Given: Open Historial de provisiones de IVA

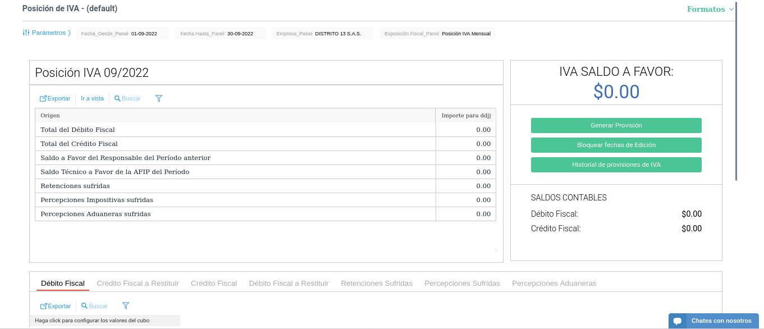Looking at the screenshot, I should tap(616, 164).
